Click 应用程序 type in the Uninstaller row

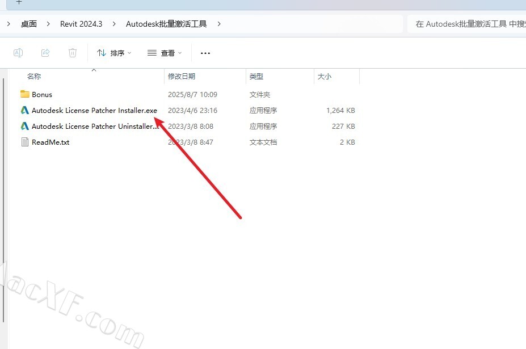263,126
